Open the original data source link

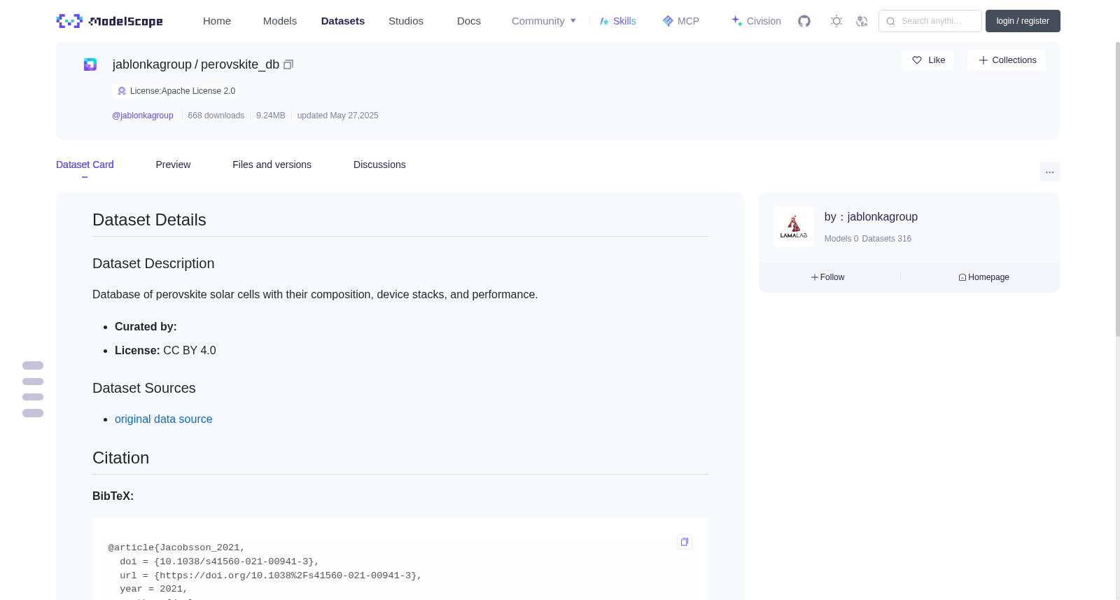[164, 419]
